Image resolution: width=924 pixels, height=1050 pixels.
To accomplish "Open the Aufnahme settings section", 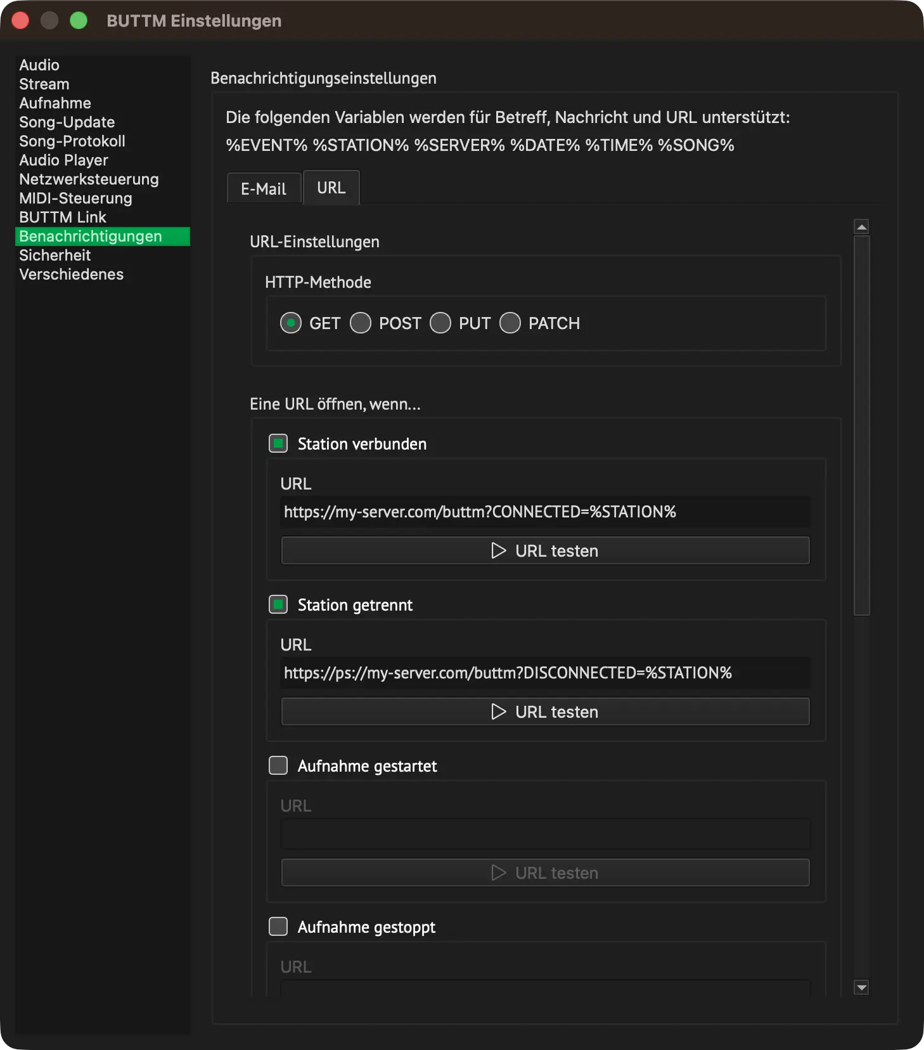I will click(x=103, y=103).
